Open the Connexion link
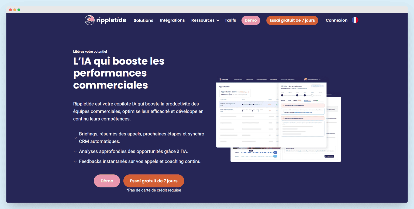The width and height of the screenshot is (414, 209). [x=336, y=20]
